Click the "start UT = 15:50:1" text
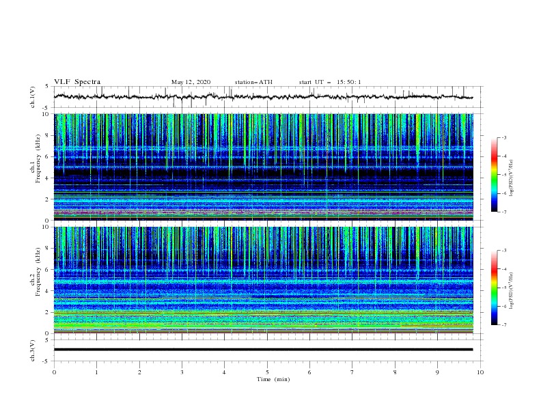The width and height of the screenshot is (541, 418). 330,82
